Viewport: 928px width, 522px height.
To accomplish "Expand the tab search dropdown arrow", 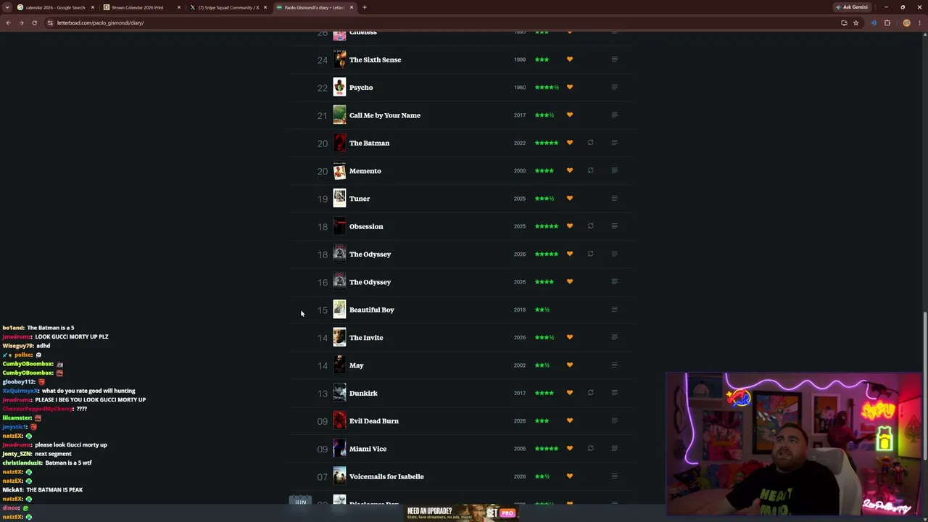I will click(8, 7).
